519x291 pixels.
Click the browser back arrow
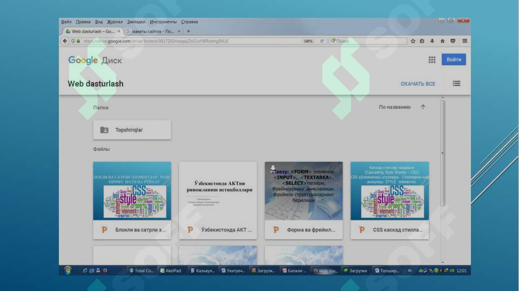pos(65,41)
